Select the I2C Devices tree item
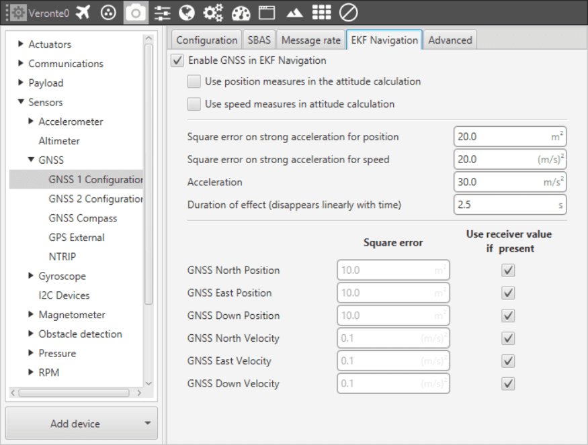588x445 pixels. point(64,295)
